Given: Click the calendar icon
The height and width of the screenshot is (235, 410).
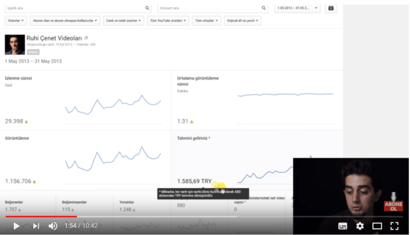Looking at the screenshot, I should (x=331, y=8).
